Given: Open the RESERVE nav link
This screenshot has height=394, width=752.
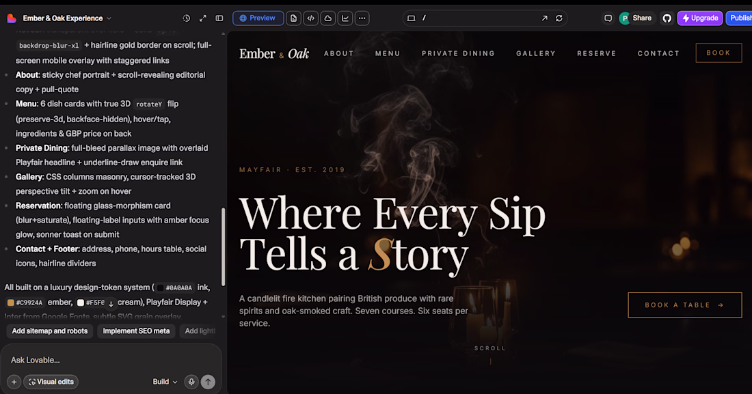Looking at the screenshot, I should tap(597, 54).
